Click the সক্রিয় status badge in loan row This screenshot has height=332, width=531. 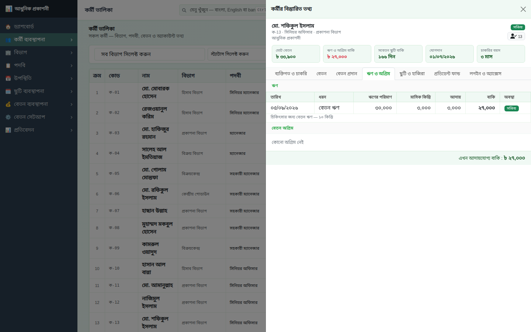pyautogui.click(x=511, y=108)
